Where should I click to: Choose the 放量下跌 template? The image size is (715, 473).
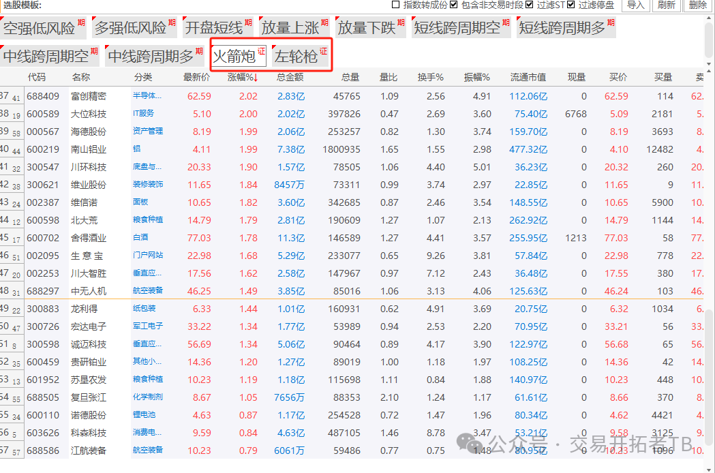371,27
